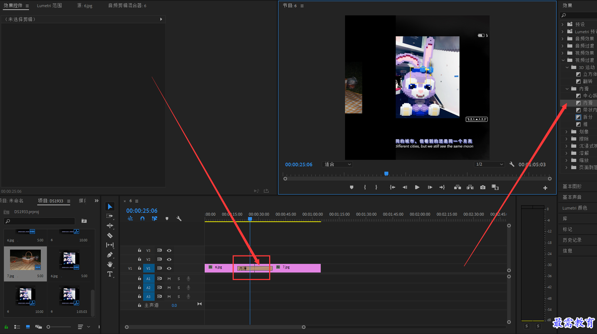
Task: Switch to the 源: 6jpg tab
Action: click(x=85, y=6)
